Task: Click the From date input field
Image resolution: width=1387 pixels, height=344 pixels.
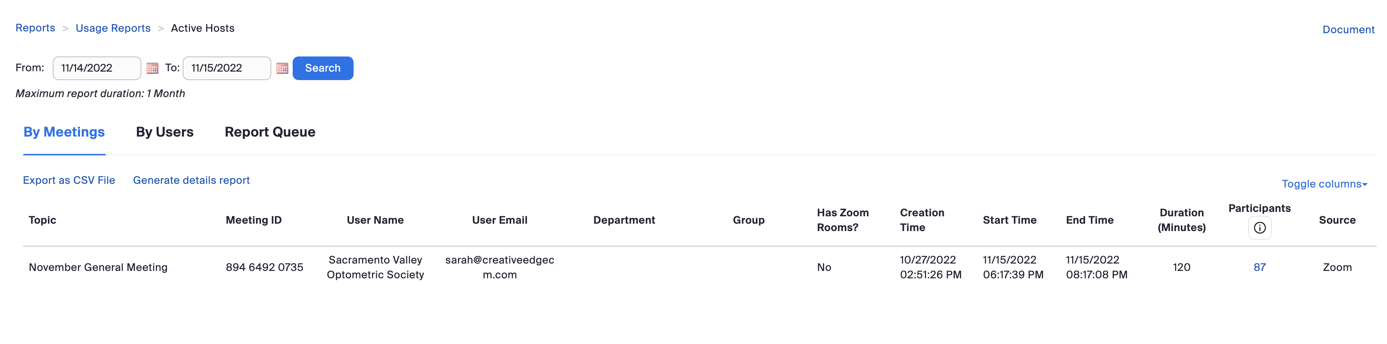Action: [97, 68]
